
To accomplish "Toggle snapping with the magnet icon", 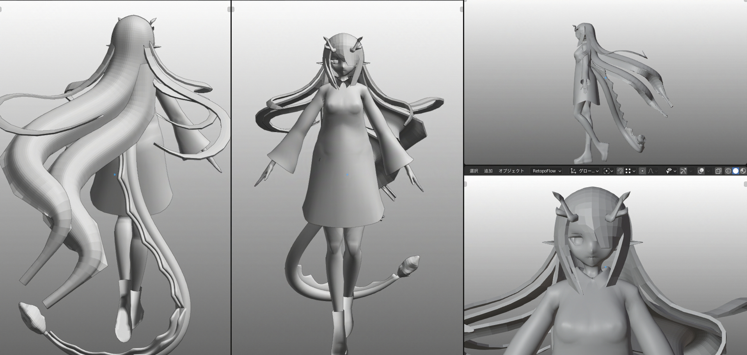I will [620, 171].
